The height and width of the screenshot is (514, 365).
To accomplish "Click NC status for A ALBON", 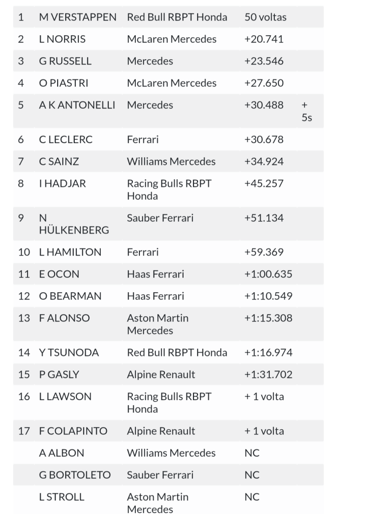I will pyautogui.click(x=252, y=453).
